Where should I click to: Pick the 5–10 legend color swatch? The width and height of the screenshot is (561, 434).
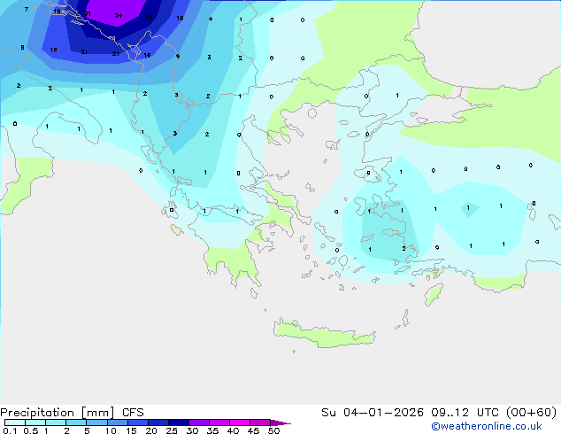[x=96, y=422]
